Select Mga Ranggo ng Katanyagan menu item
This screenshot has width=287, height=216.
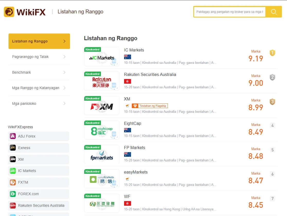click(39, 88)
